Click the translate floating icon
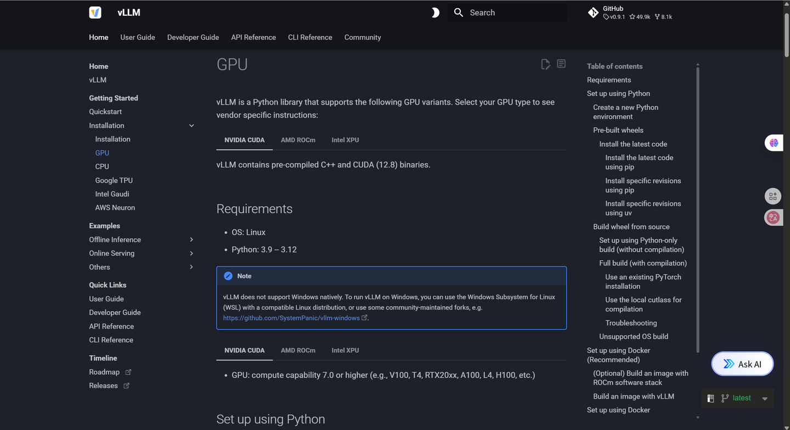Image resolution: width=790 pixels, height=430 pixels. [773, 217]
